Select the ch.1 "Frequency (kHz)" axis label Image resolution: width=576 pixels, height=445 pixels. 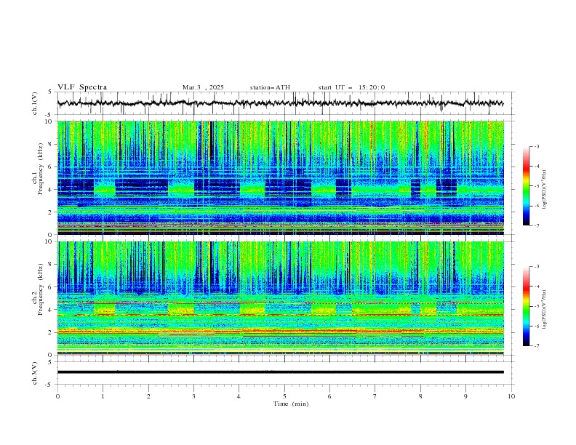point(41,168)
